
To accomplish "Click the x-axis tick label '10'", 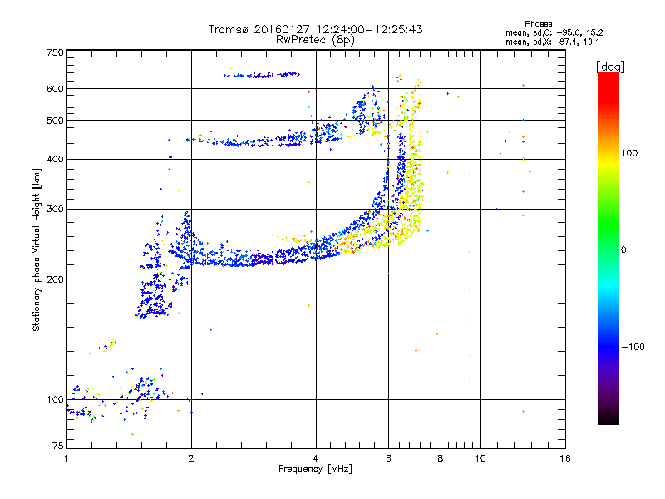I will 480,458.
